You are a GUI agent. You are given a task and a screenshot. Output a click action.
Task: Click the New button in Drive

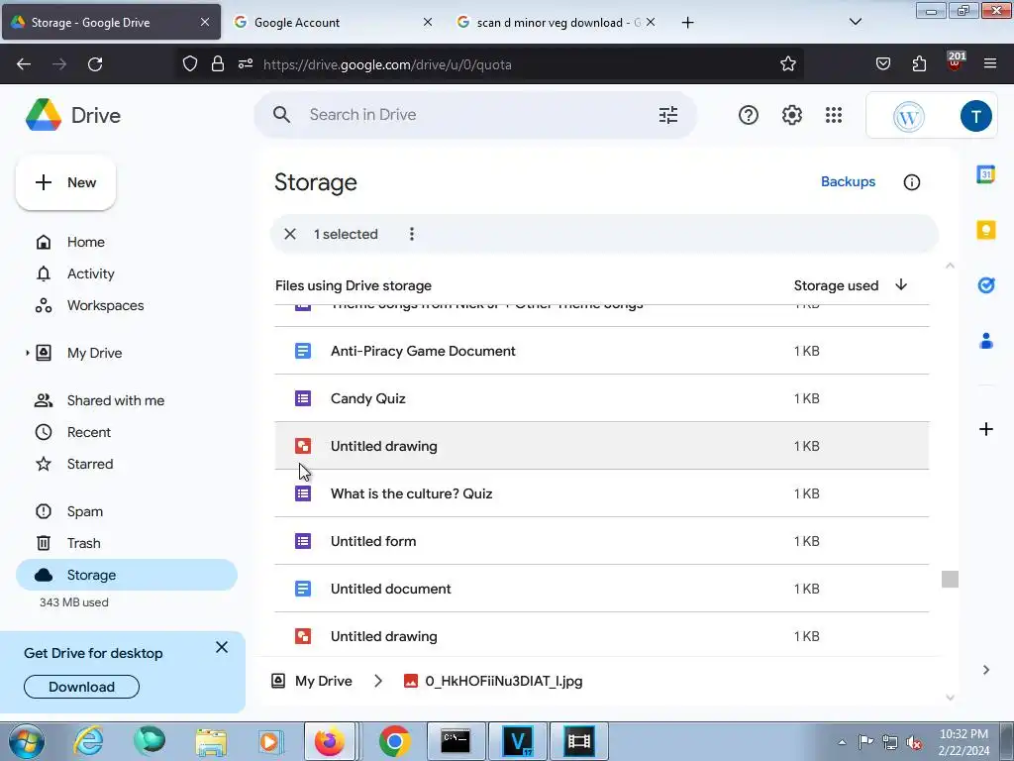pos(65,182)
